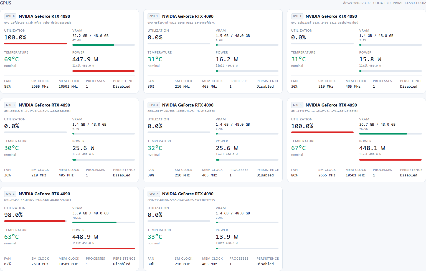Click GPU 7 UUID starting GPU-7354d03d
This screenshot has width=426, height=271.
pyautogui.click(x=181, y=200)
